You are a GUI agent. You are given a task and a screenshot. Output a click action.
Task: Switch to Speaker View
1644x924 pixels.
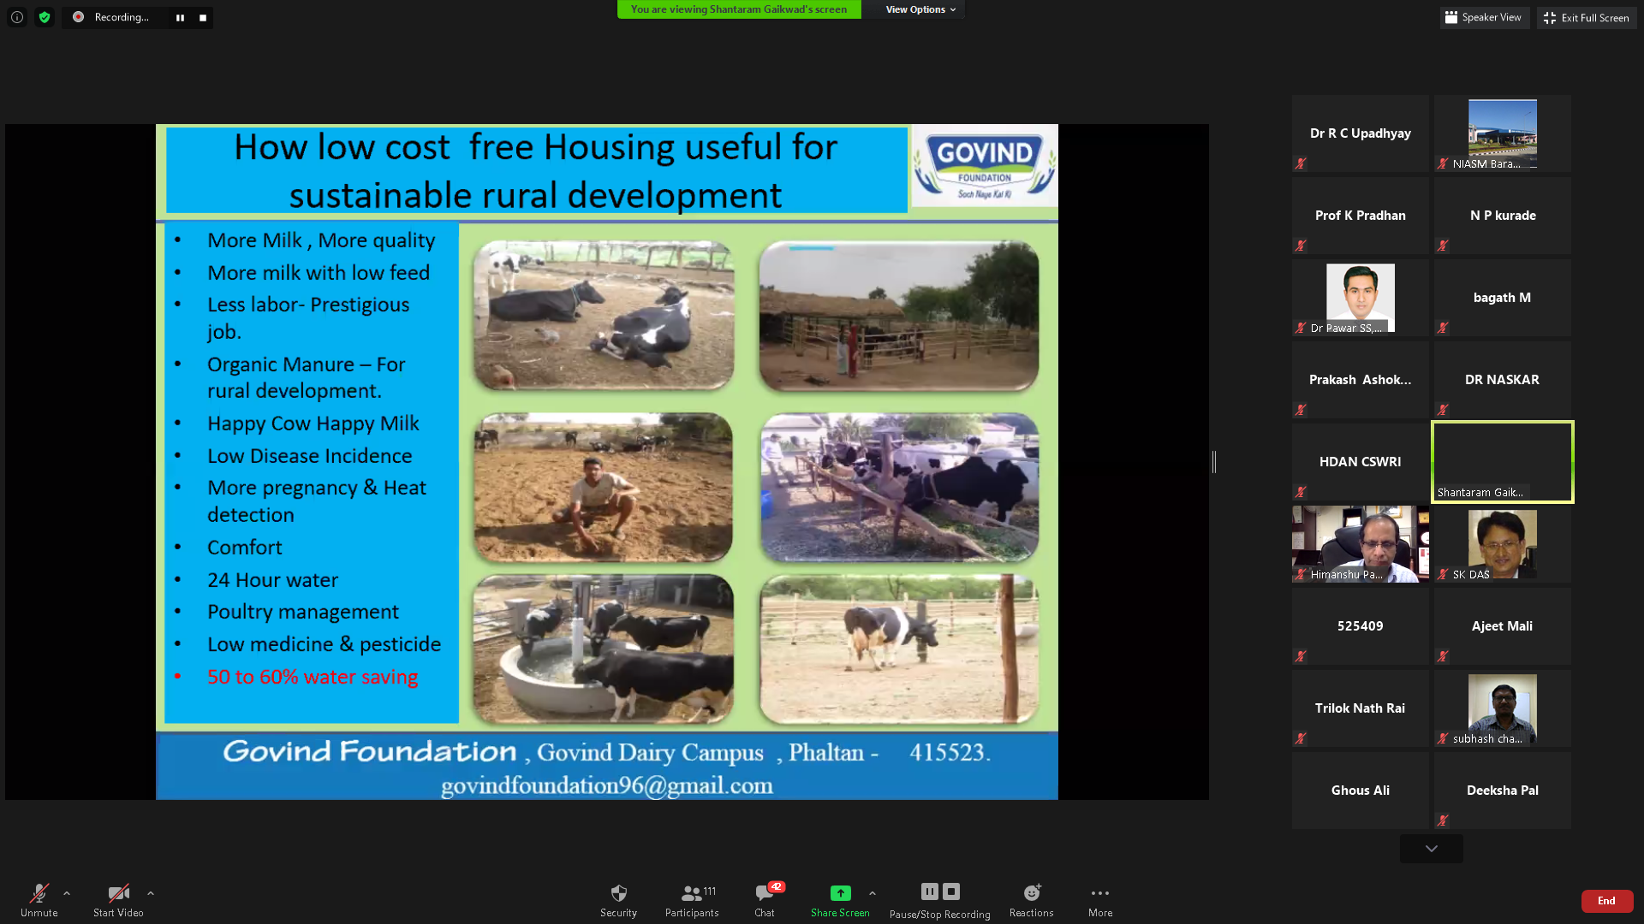(1483, 17)
